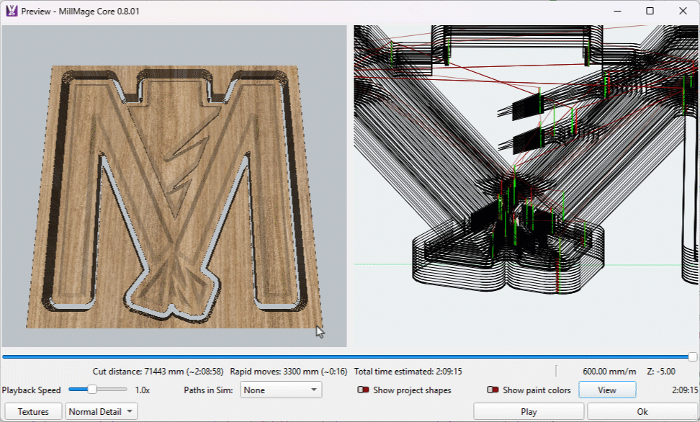Screen dimensions: 700x422
Task: Click the View button
Action: point(606,390)
